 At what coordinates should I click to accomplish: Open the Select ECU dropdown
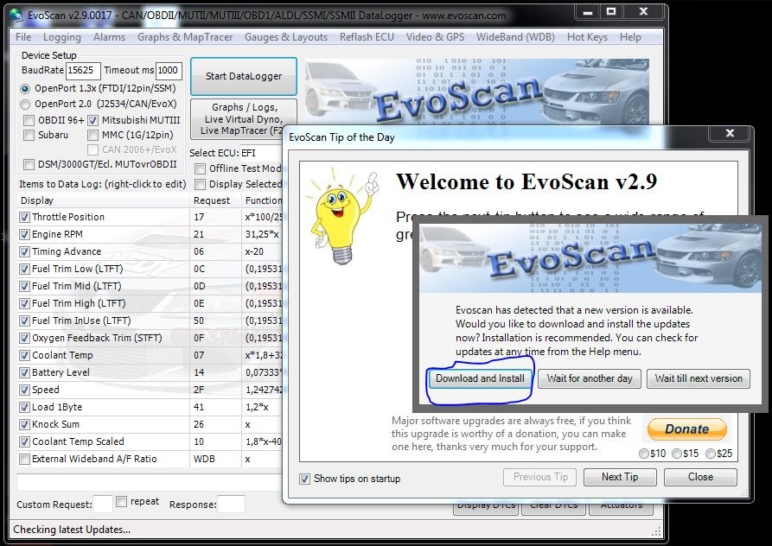(x=261, y=153)
